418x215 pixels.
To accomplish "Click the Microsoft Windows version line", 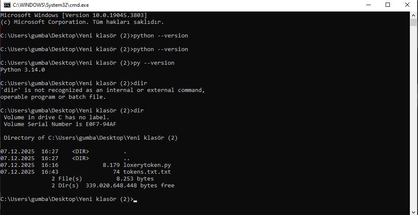I will pyautogui.click(x=73, y=15).
